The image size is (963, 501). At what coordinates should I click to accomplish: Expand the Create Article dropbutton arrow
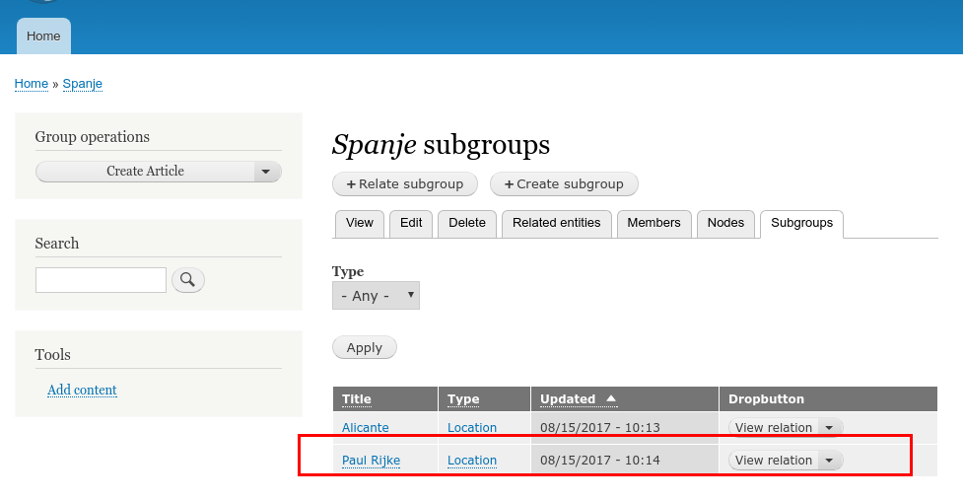tap(266, 172)
